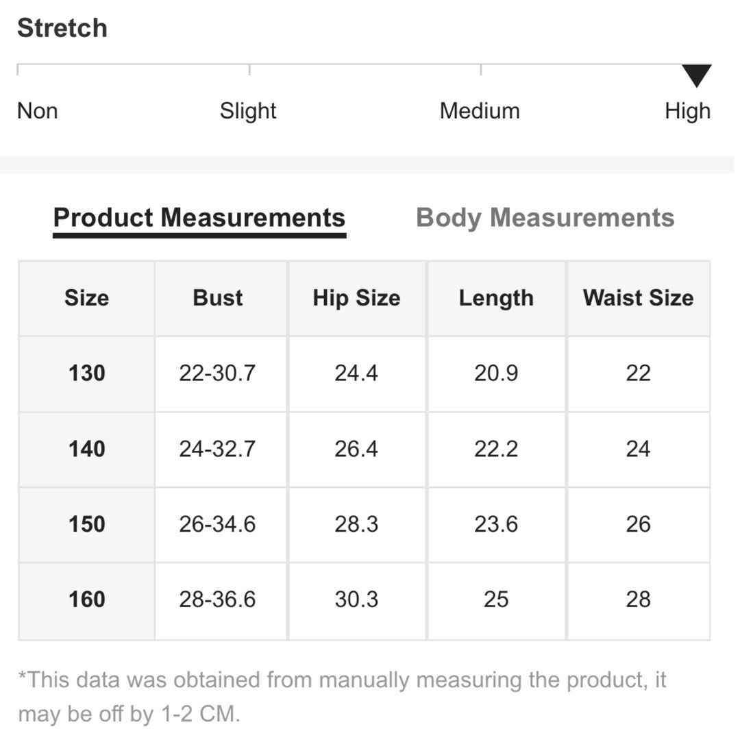Click the Bust column header
This screenshot has height=740, width=740.
218,298
